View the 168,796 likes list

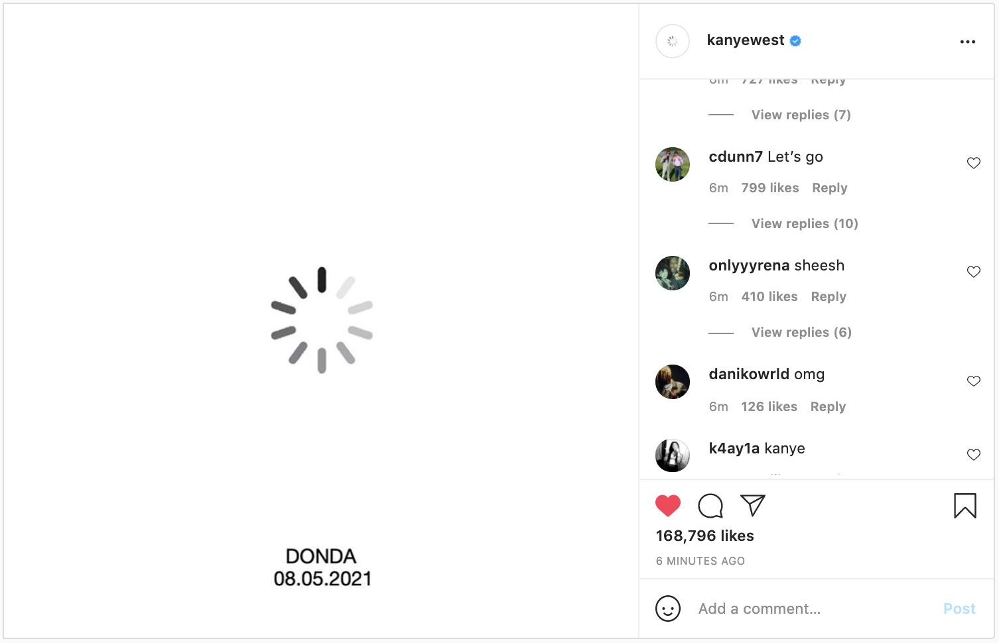pyautogui.click(x=704, y=536)
